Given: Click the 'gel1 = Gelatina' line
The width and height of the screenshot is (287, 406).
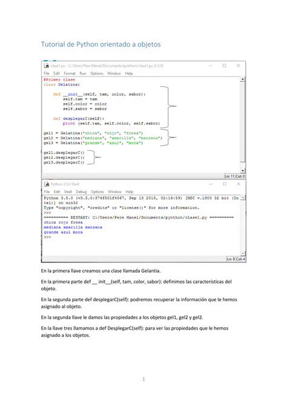Looking at the screenshot, I should (x=93, y=133).
